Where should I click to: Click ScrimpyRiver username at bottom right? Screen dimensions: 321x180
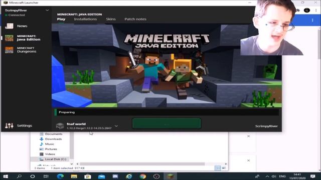coord(266,126)
